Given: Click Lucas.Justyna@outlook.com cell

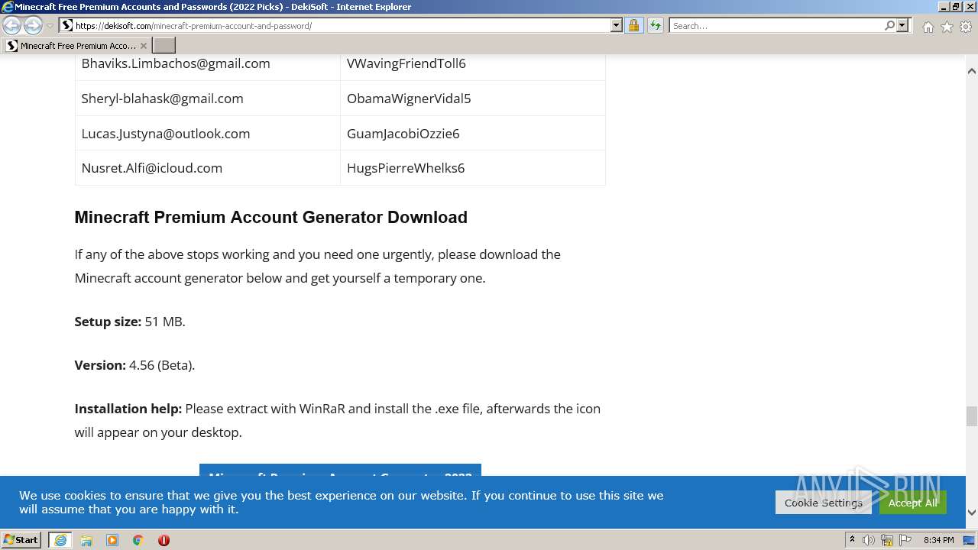Looking at the screenshot, I should (x=166, y=134).
